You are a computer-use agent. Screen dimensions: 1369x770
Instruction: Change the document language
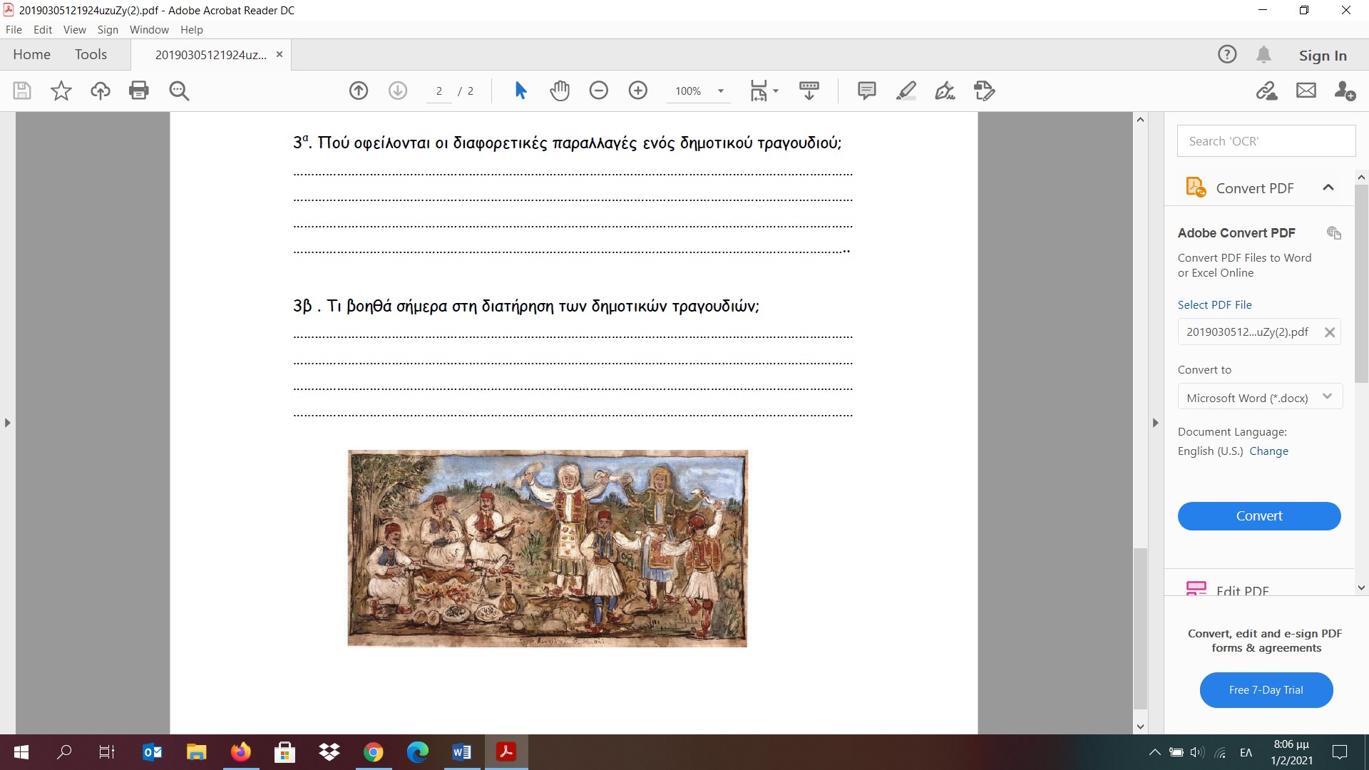coord(1268,451)
